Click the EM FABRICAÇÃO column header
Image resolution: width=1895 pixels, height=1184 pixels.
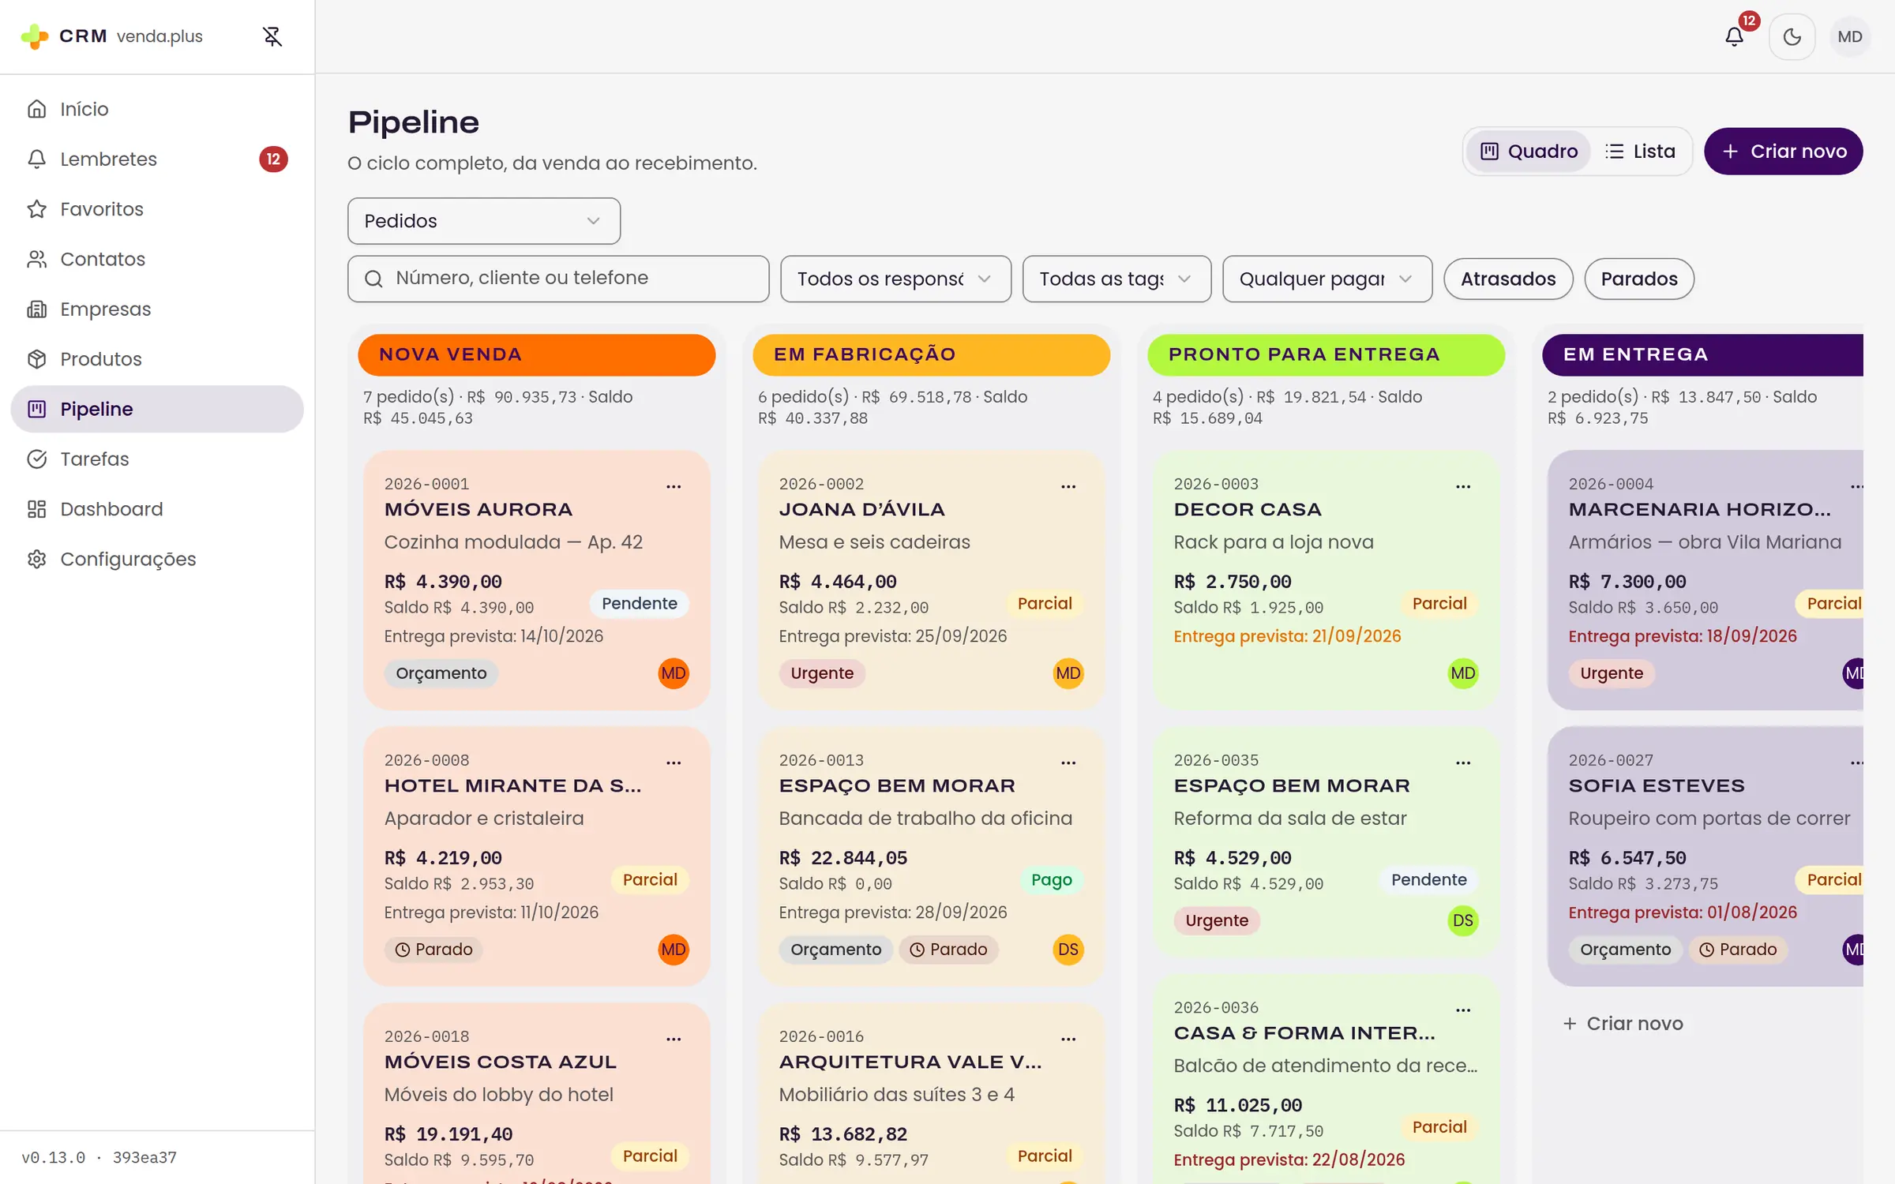pos(932,354)
